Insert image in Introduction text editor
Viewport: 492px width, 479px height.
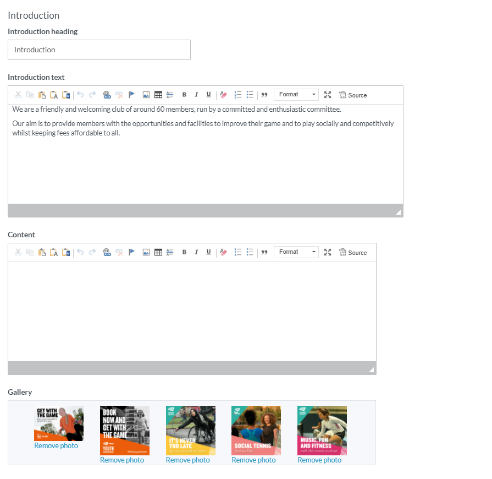pyautogui.click(x=146, y=95)
